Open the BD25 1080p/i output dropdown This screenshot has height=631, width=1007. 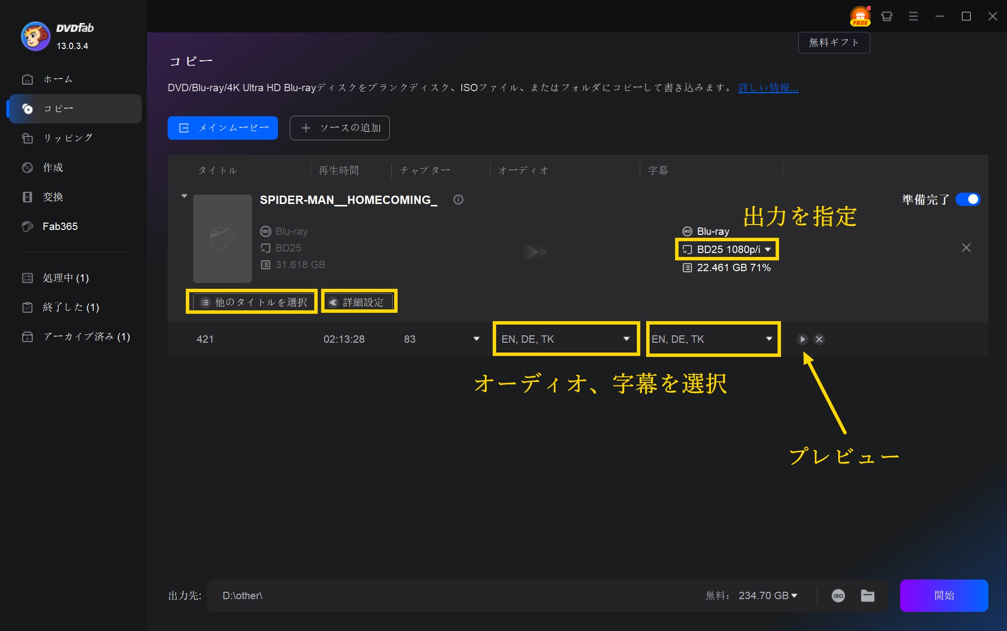728,250
